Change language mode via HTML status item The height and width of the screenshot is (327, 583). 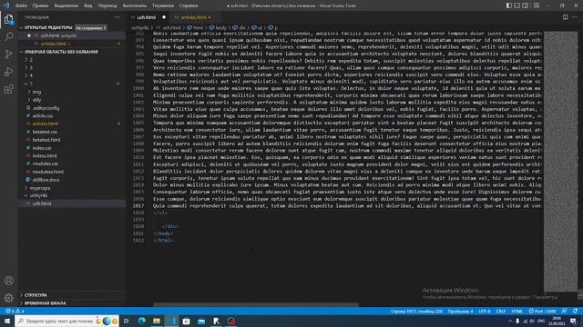tap(517, 311)
